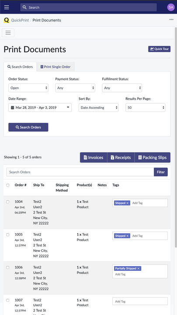Check the box for order 1007
Image resolution: width=177 pixels, height=315 pixels.
click(7, 300)
